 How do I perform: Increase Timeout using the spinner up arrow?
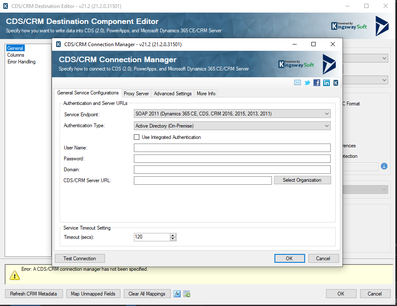tap(173, 235)
